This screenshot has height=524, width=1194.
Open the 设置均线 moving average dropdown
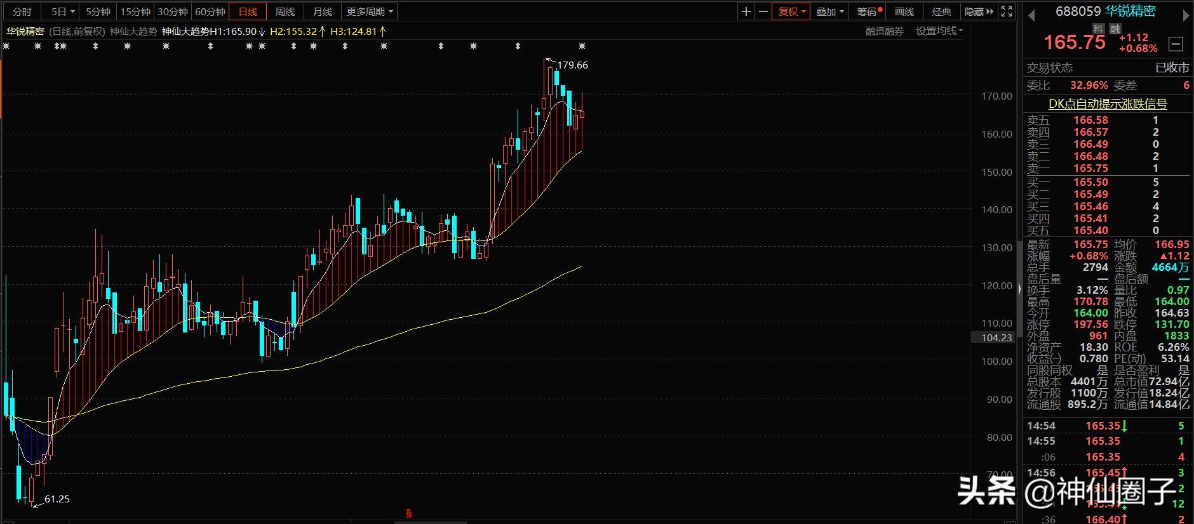click(939, 30)
